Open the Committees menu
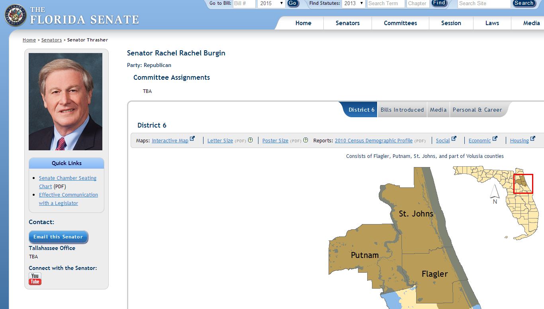The height and width of the screenshot is (309, 544). (x=400, y=23)
